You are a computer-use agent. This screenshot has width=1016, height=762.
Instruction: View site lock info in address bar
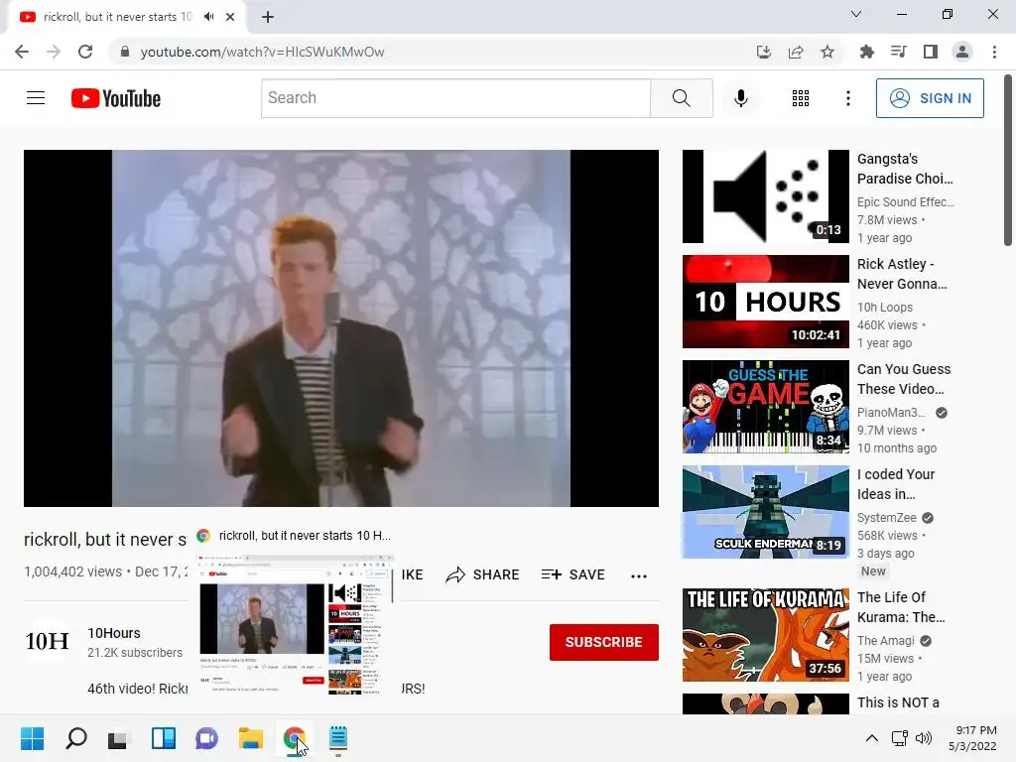click(125, 52)
